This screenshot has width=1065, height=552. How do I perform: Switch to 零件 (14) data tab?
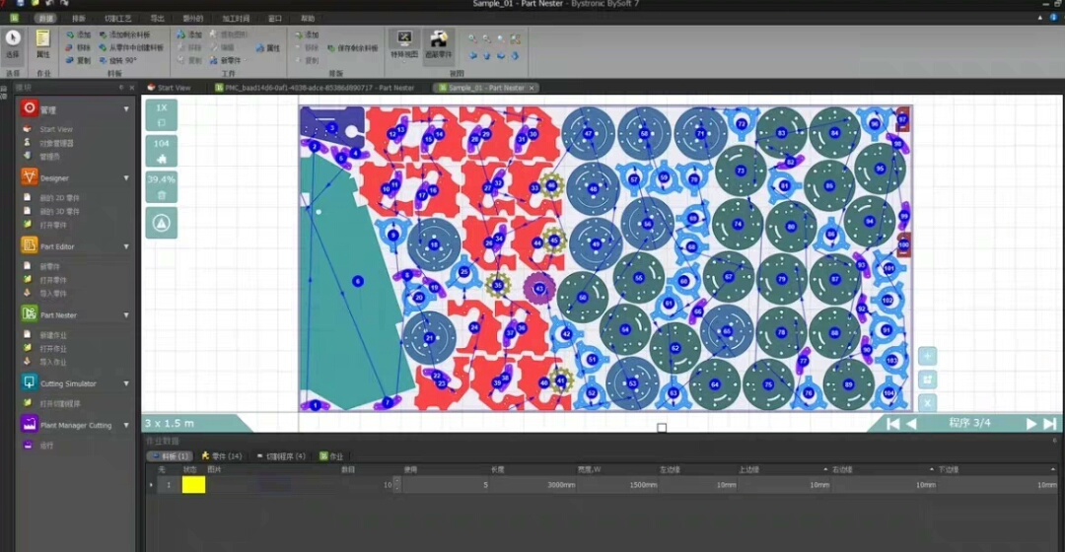tap(222, 456)
